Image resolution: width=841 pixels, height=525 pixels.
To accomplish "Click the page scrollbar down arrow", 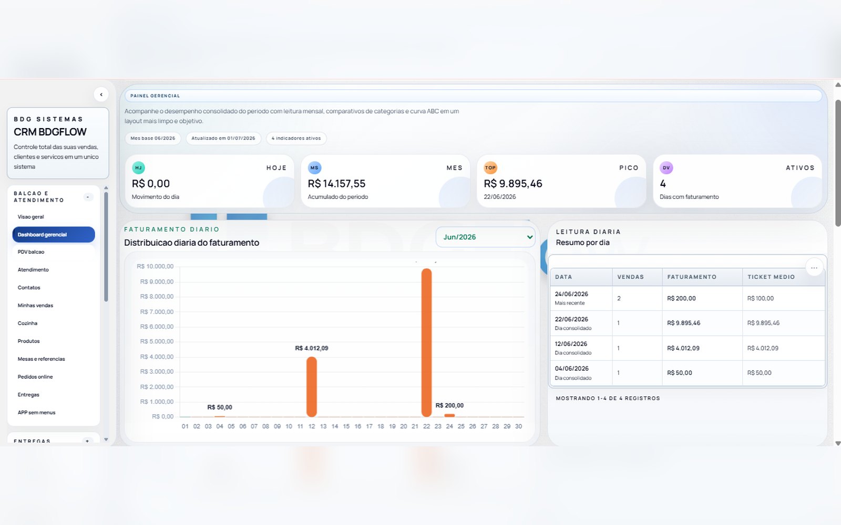I will (x=838, y=443).
